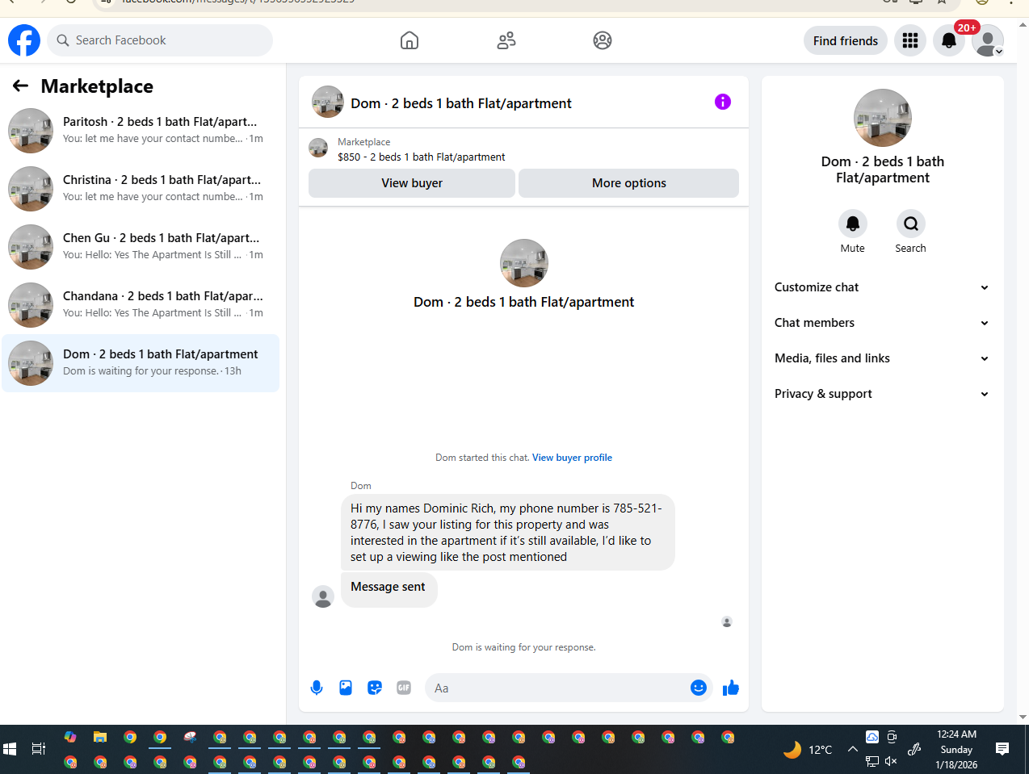This screenshot has height=774, width=1029.
Task: Open the Windows Start menu
Action: [10, 749]
